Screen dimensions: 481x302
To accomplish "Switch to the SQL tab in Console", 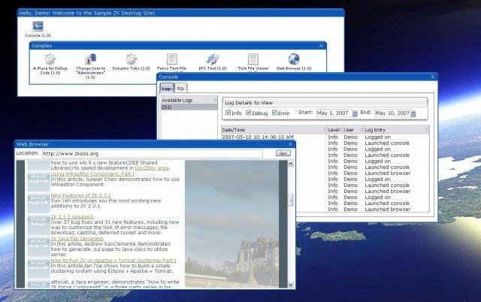I will click(180, 89).
